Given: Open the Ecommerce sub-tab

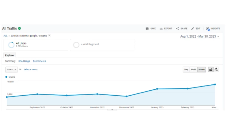Looking at the screenshot, I should click(x=39, y=61).
